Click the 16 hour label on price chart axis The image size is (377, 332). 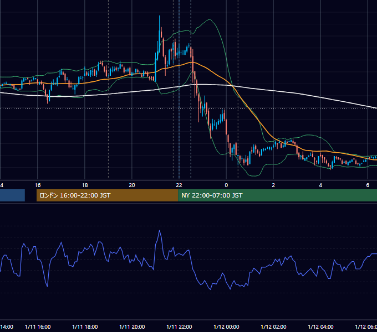pos(38,185)
